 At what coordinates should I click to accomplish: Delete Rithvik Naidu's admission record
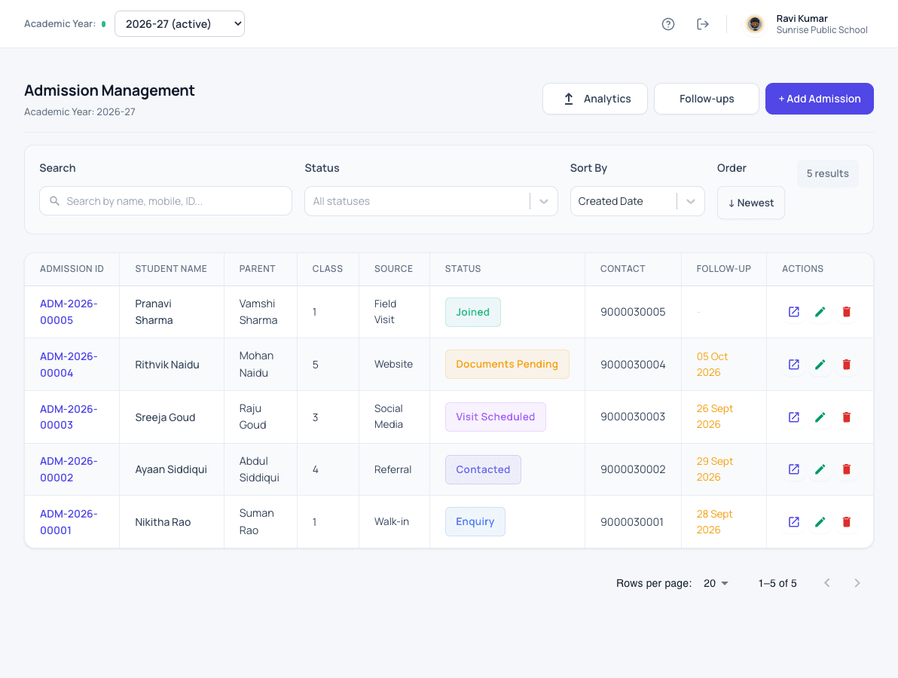(847, 365)
